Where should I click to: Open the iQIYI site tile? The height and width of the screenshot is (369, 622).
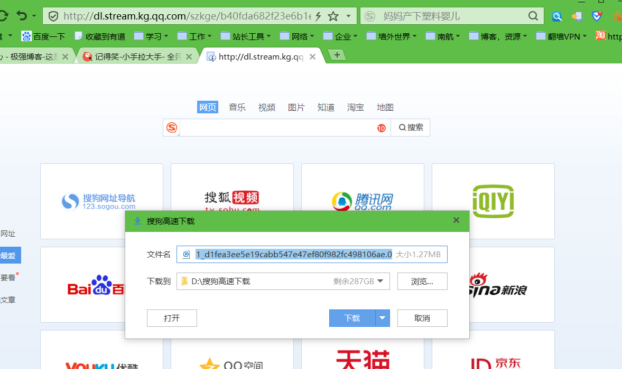point(493,201)
